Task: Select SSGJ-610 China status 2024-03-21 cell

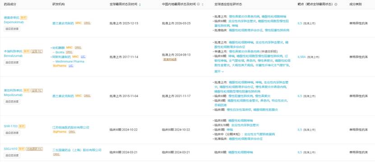Action: [176, 152]
